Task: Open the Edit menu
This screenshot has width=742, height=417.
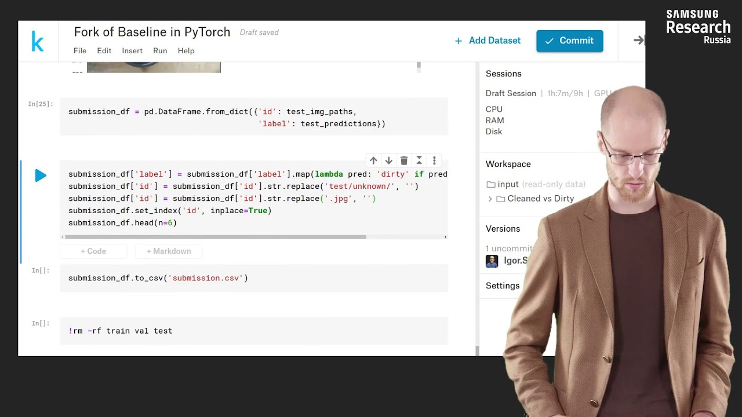Action: point(104,51)
